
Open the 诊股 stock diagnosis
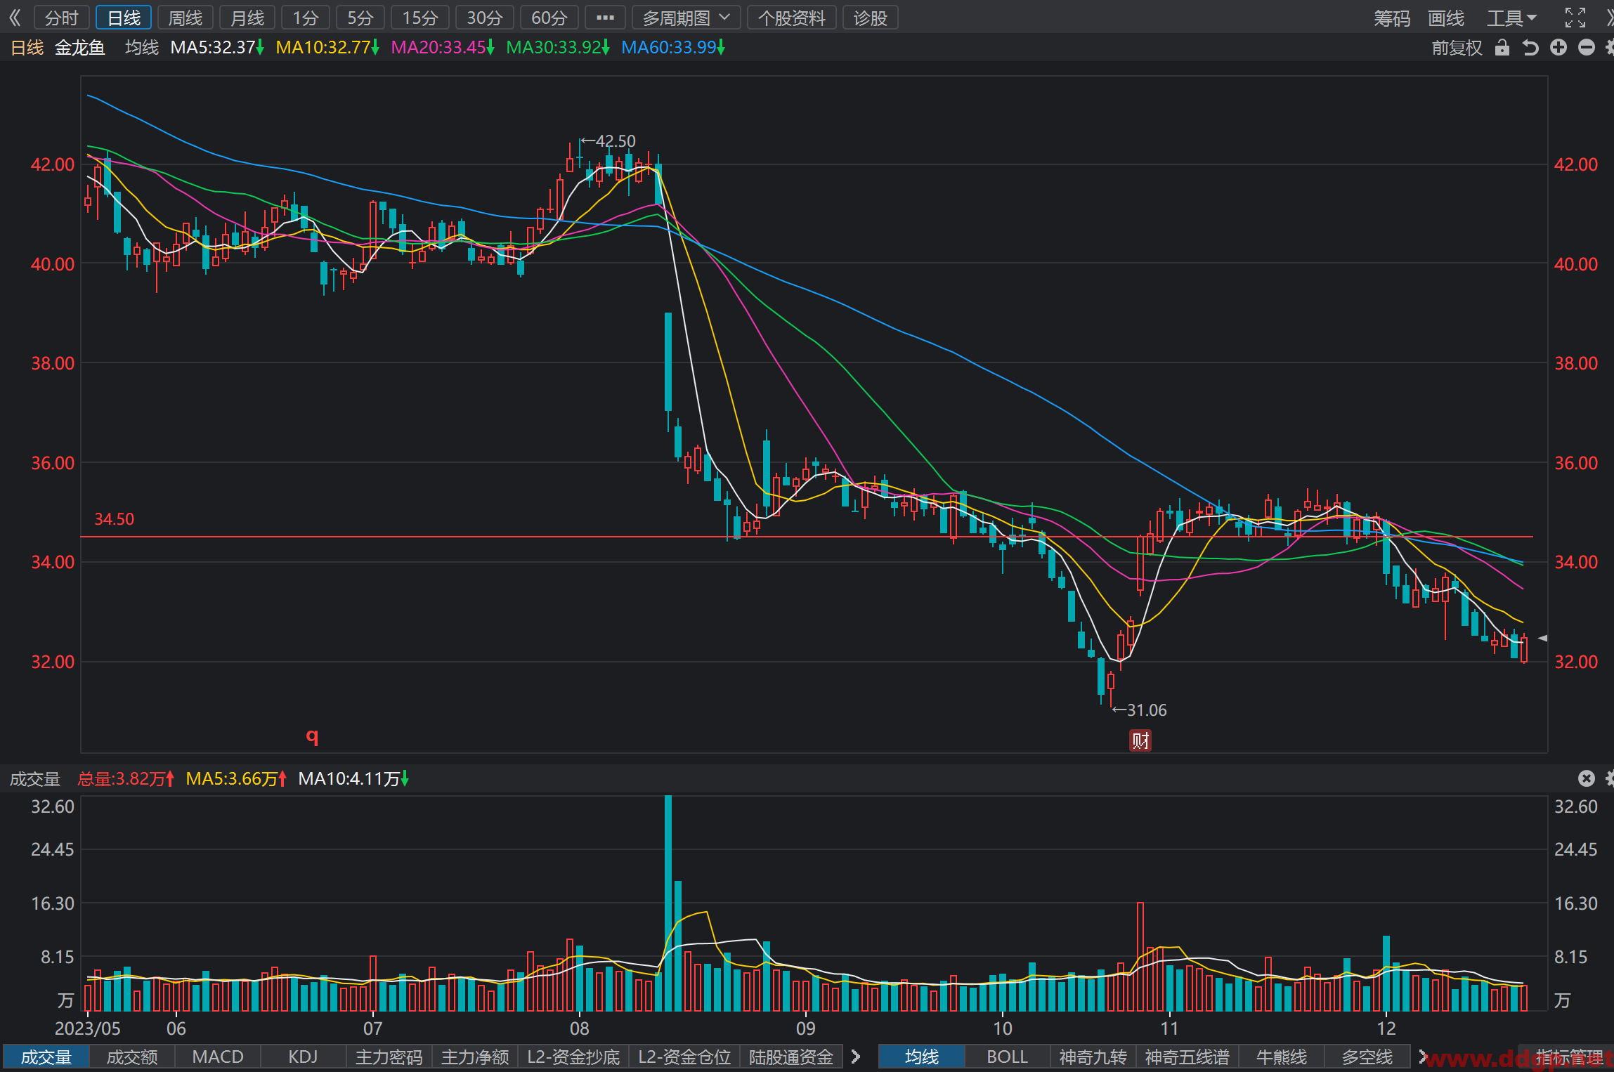tap(871, 18)
